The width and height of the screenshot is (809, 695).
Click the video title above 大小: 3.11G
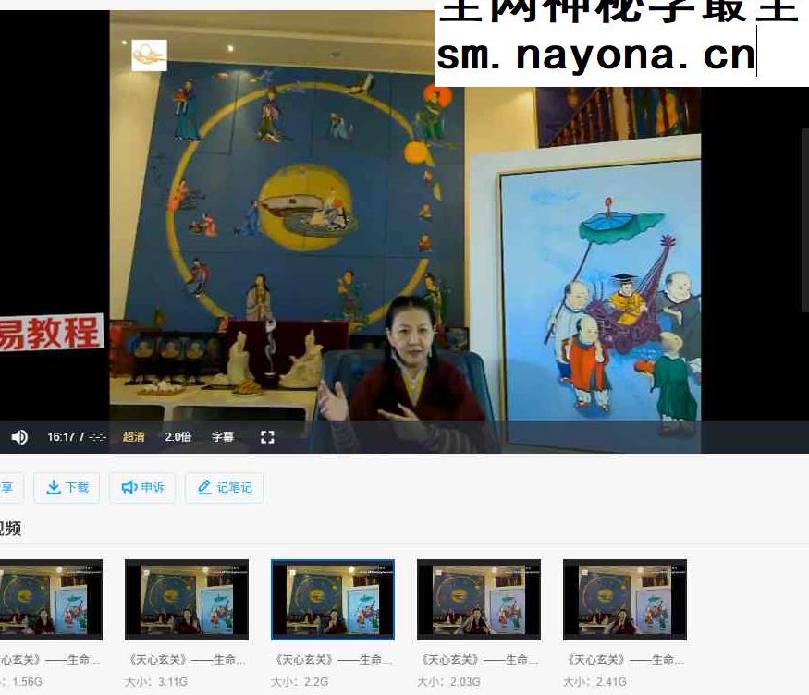coord(187,660)
